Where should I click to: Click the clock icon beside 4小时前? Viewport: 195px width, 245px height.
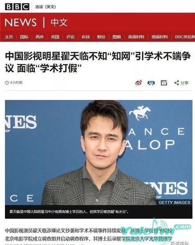[7, 83]
